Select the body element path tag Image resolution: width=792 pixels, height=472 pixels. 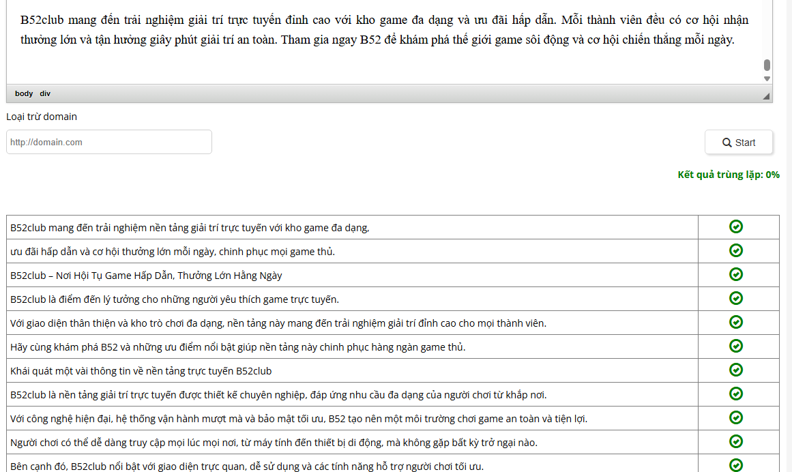click(x=24, y=93)
